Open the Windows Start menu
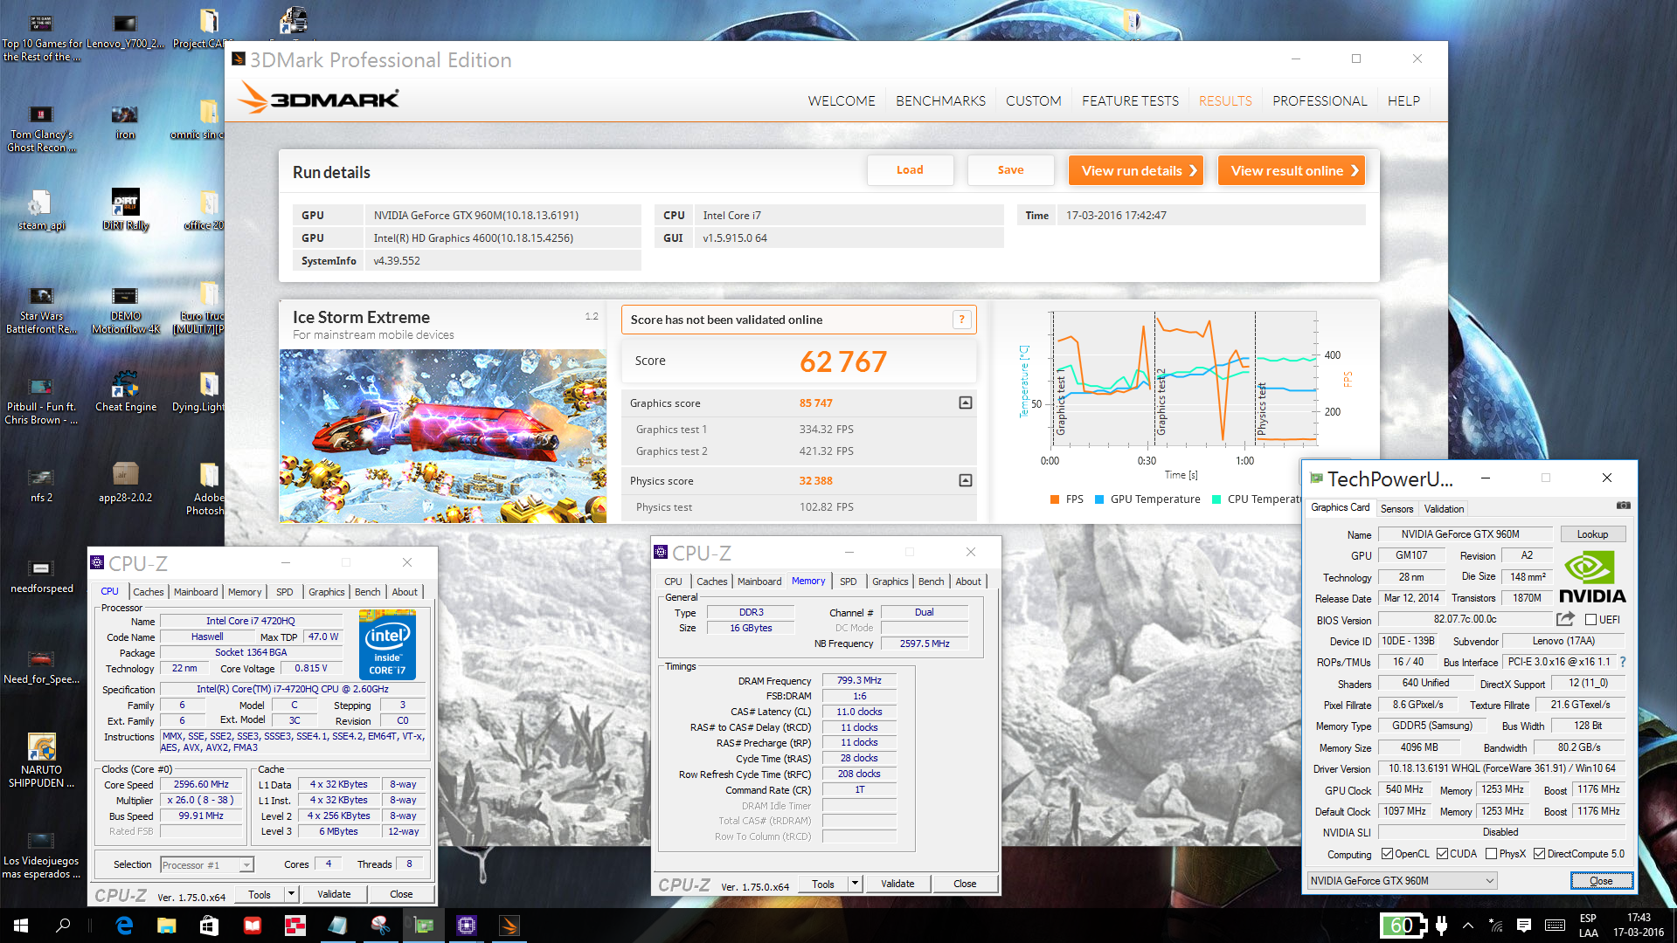The width and height of the screenshot is (1677, 943). pos(21,926)
